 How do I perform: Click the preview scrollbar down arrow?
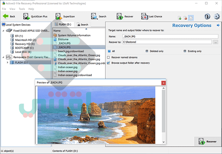click(164, 142)
